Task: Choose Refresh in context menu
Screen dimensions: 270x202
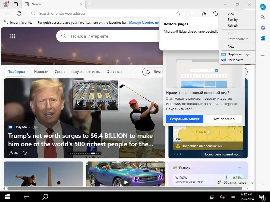Action: 237,26
